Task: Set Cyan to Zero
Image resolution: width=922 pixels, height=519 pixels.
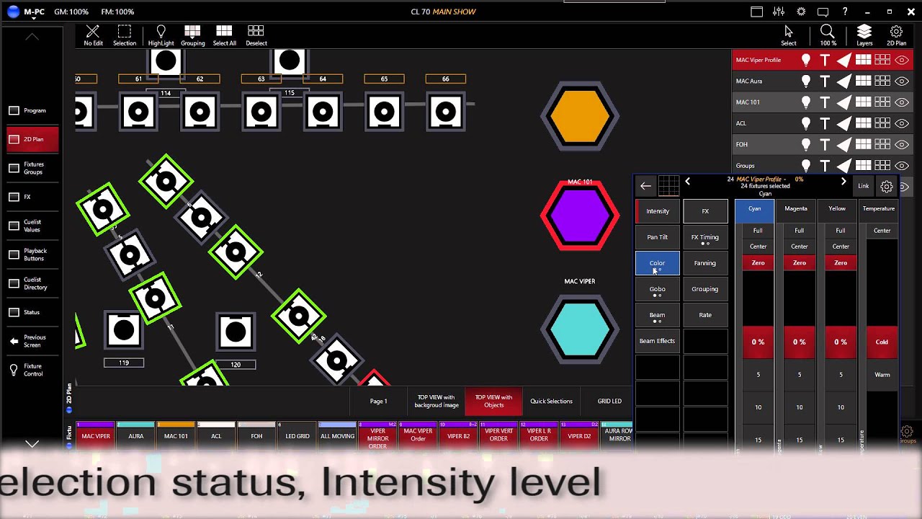Action: coord(758,263)
